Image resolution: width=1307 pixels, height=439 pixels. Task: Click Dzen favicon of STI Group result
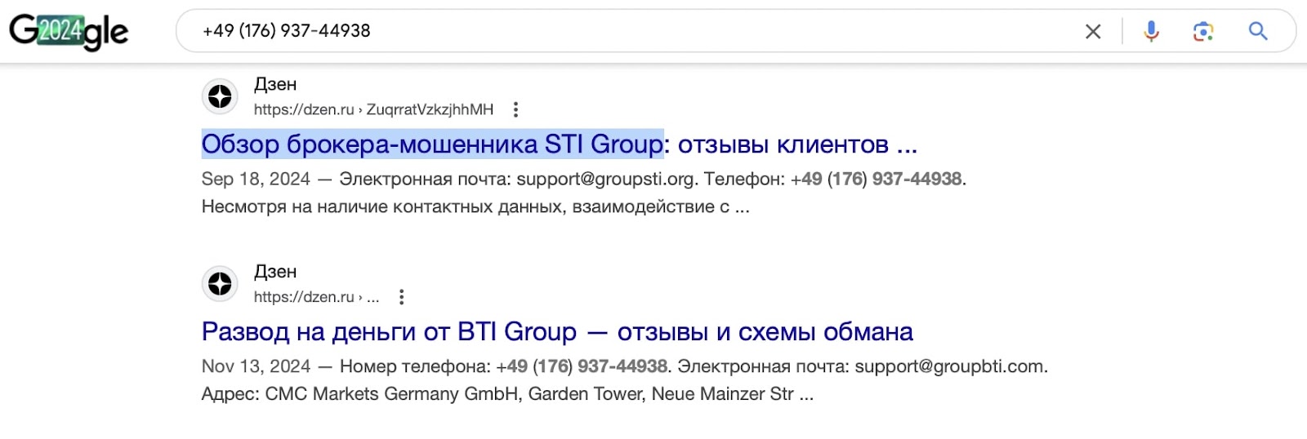(x=220, y=96)
